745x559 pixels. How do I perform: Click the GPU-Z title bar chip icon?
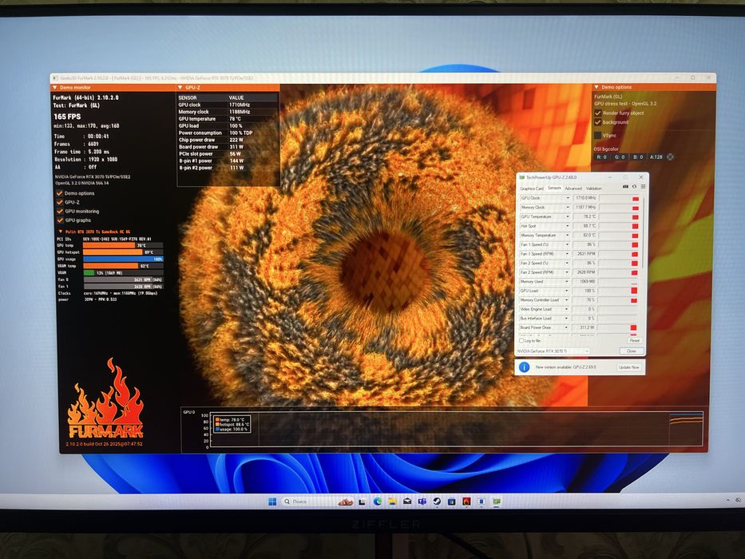[x=522, y=177]
